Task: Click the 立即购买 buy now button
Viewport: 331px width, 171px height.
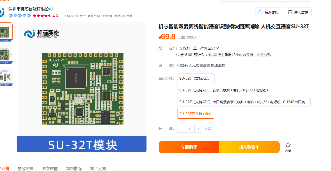Action: coord(189,147)
